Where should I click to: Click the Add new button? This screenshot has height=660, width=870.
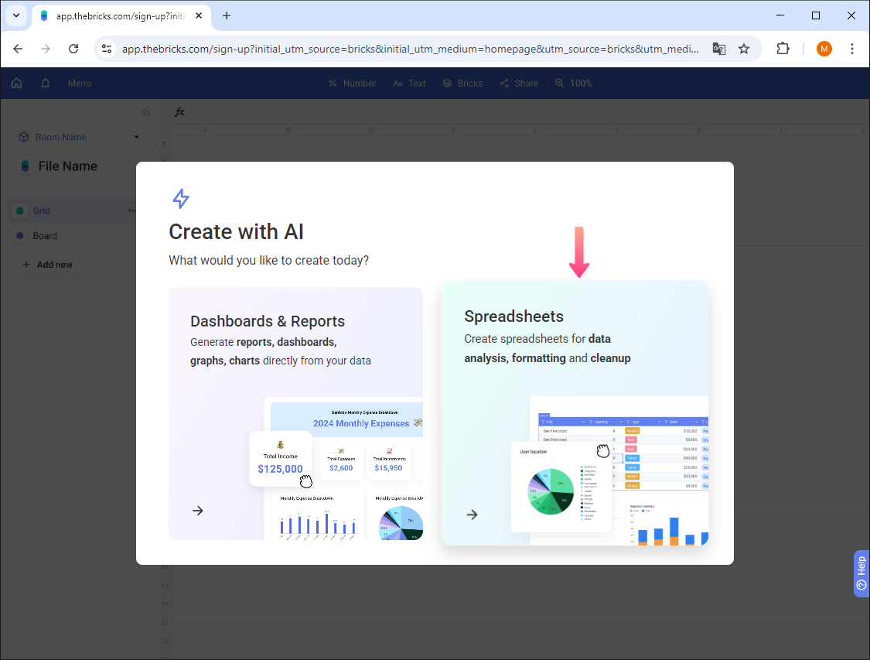tap(48, 265)
